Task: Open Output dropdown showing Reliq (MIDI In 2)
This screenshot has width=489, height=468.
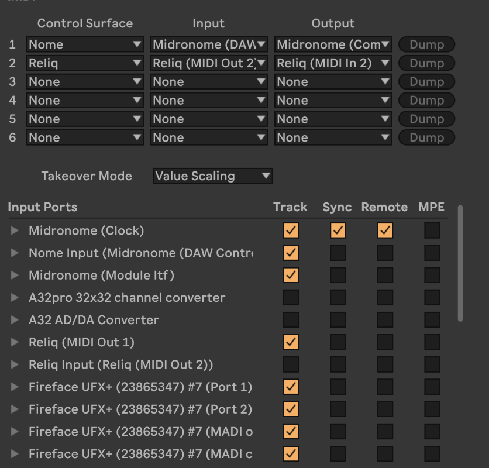Action: click(x=333, y=63)
